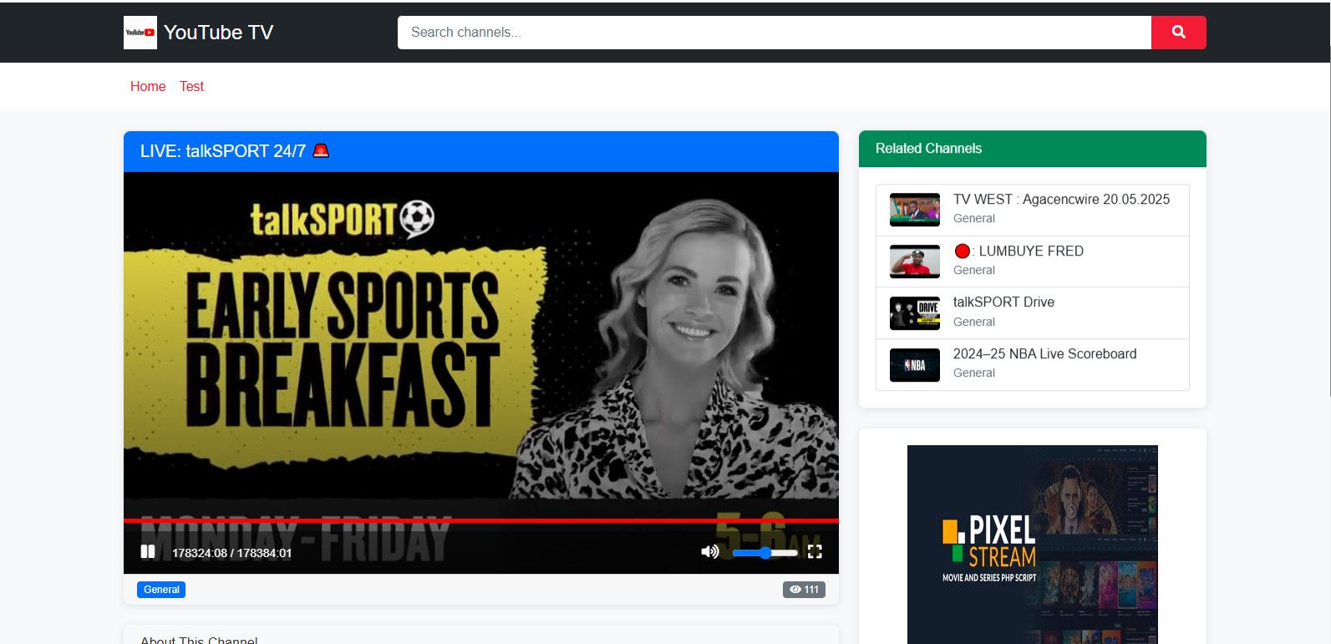The image size is (1331, 644).
Task: Click the General category badge under the video
Action: (x=161, y=590)
